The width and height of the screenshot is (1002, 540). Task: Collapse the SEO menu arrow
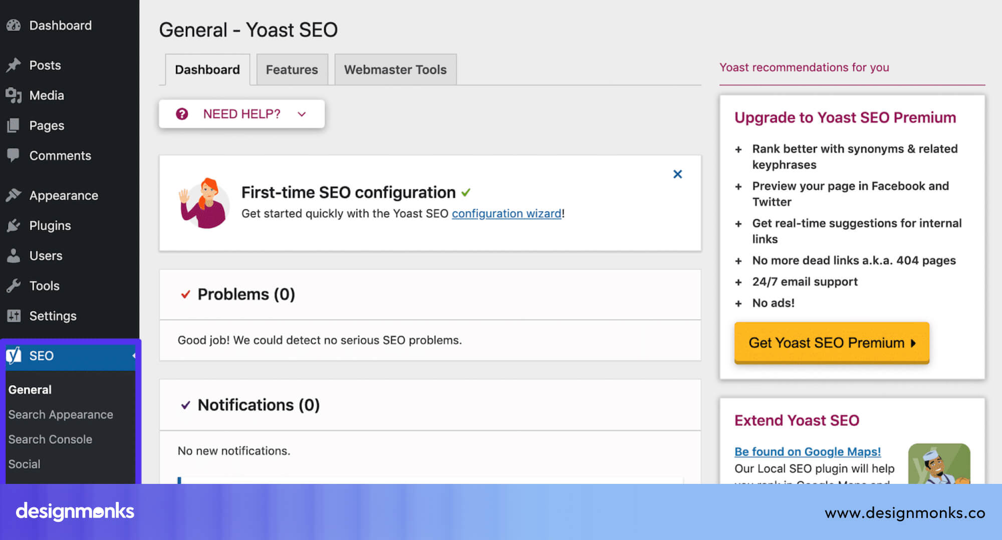click(x=134, y=356)
